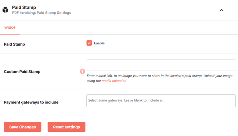238x136 pixels.
Task: Click placeholder text 'Select some gateways'
Action: pos(106,100)
